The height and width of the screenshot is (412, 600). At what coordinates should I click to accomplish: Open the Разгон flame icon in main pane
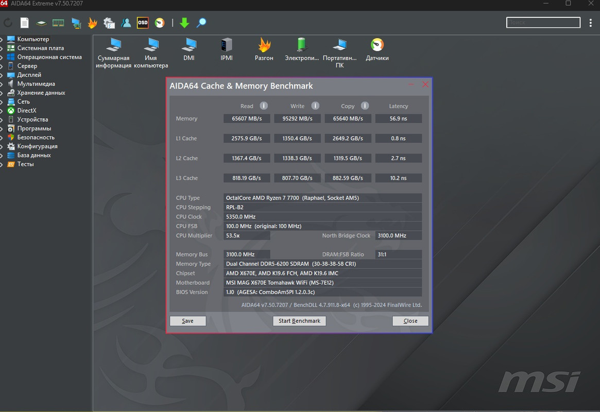264,49
